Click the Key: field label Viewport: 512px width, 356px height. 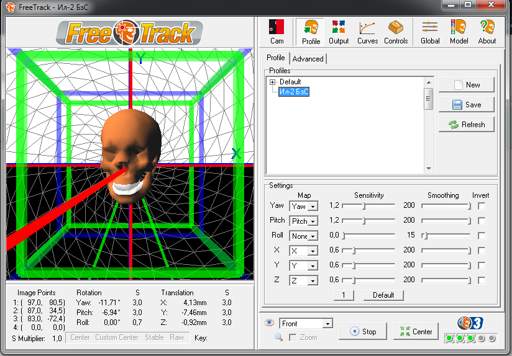[x=201, y=338]
